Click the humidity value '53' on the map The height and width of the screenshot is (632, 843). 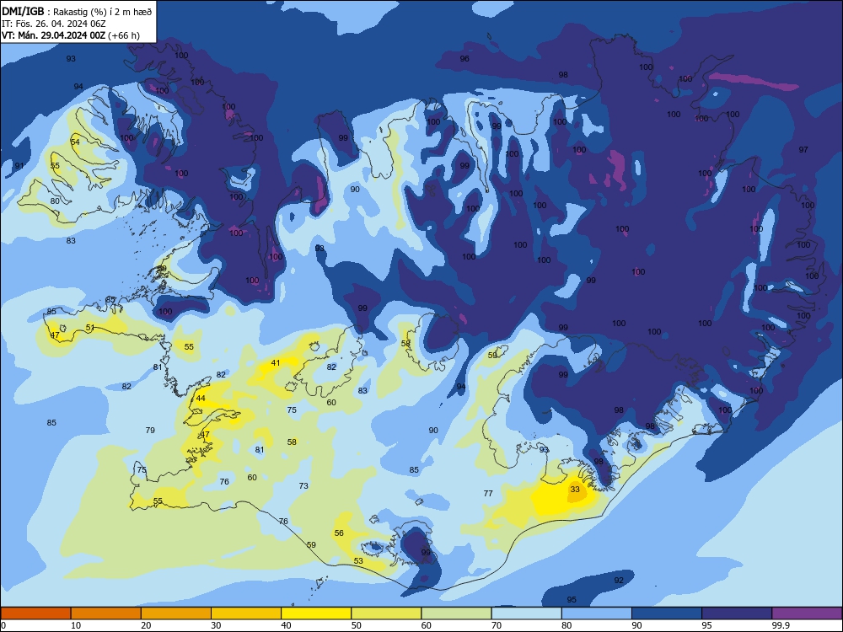point(358,560)
